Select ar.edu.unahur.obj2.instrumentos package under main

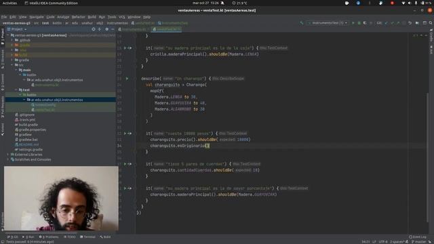pos(57,80)
